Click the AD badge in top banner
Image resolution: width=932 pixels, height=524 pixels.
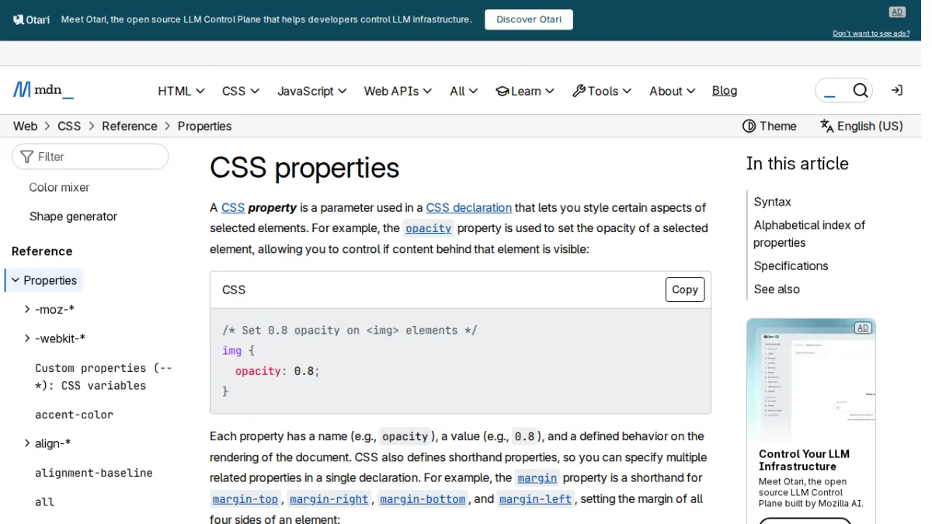(897, 12)
